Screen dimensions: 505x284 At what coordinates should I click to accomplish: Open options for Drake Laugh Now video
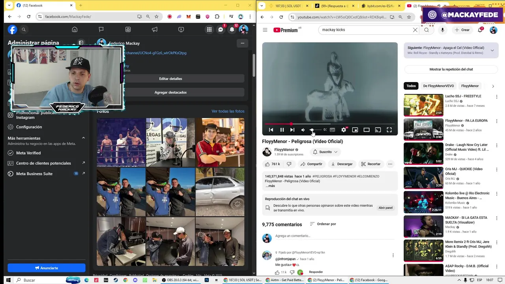(x=496, y=145)
